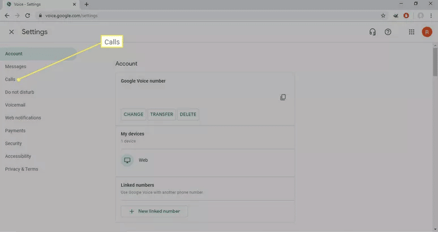The width and height of the screenshot is (438, 232).
Task: Click the TRANSFER number button
Action: [161, 114]
